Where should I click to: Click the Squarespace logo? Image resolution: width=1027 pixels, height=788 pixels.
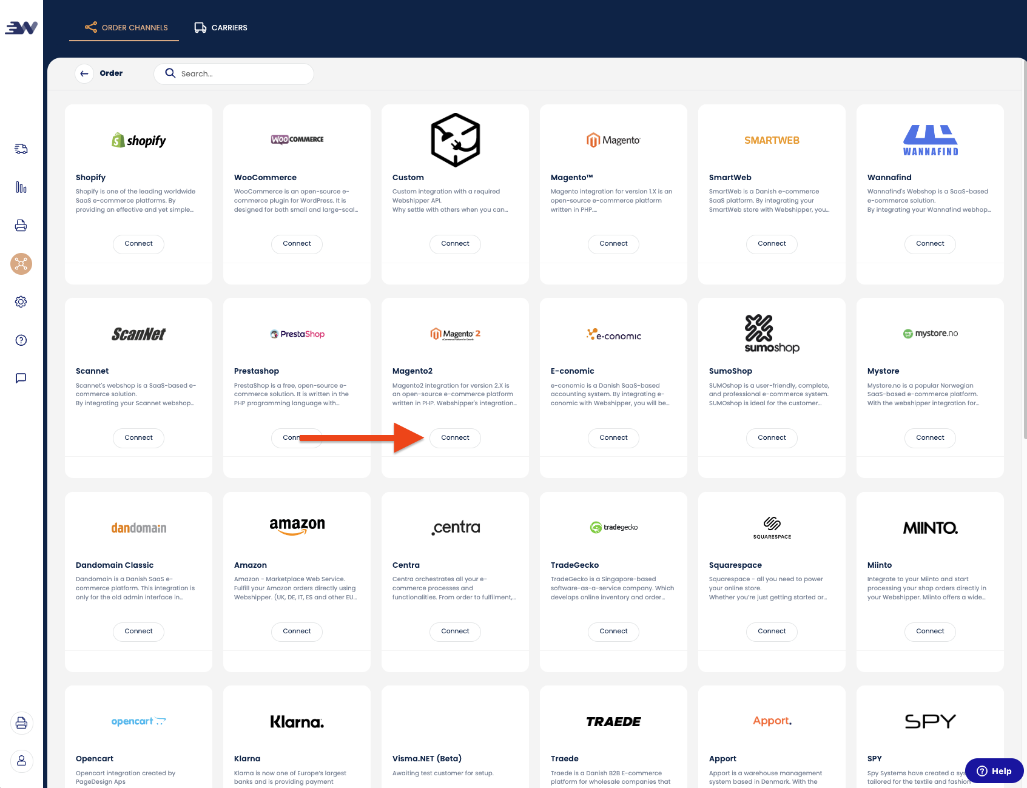pyautogui.click(x=772, y=527)
